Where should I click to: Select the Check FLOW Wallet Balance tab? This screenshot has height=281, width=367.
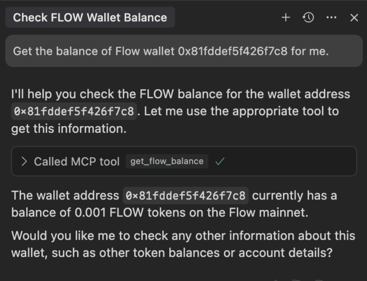(90, 18)
